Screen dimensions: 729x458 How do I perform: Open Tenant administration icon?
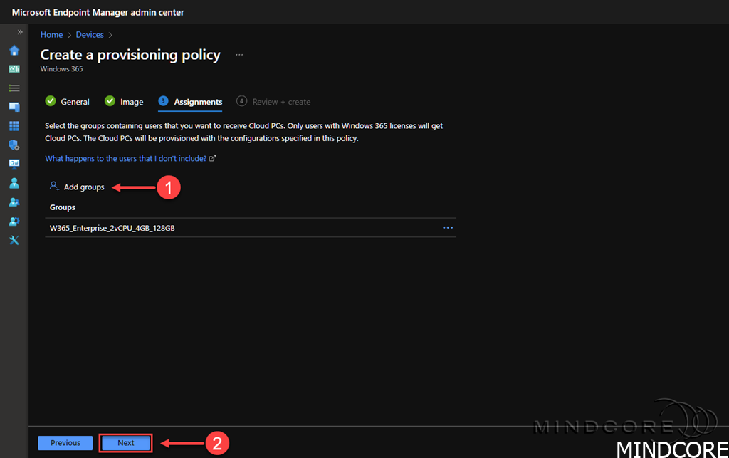pos(14,222)
